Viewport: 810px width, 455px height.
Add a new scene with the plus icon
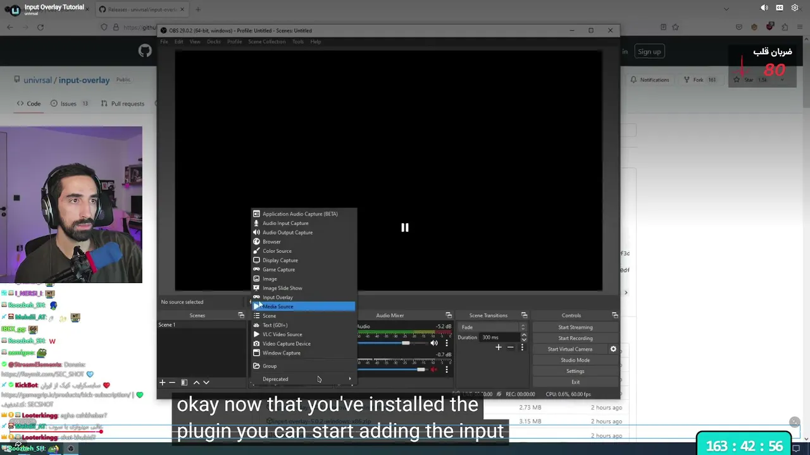click(162, 382)
